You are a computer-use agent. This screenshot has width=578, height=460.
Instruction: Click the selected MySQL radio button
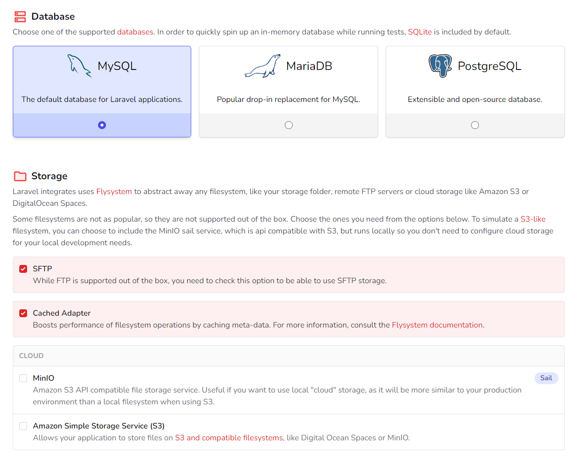[x=102, y=125]
